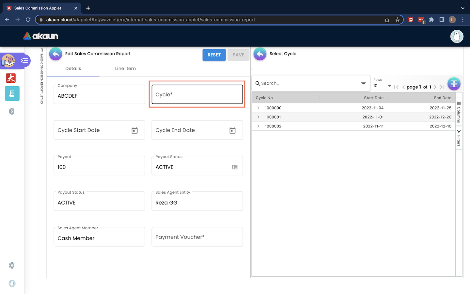
Task: Click the Cycle input field
Action: click(x=197, y=95)
